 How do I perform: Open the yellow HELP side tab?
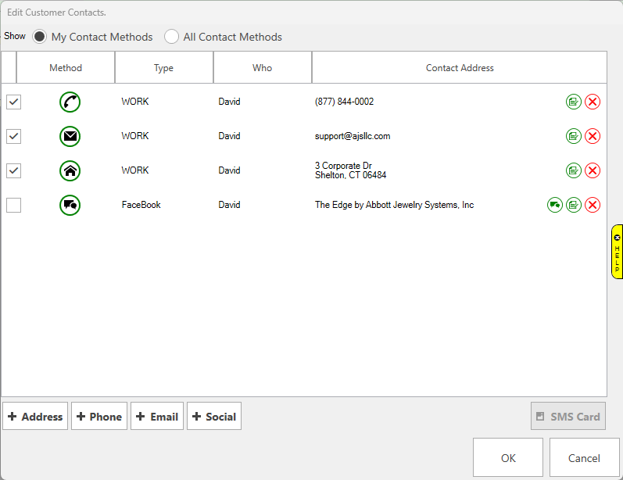pyautogui.click(x=617, y=252)
